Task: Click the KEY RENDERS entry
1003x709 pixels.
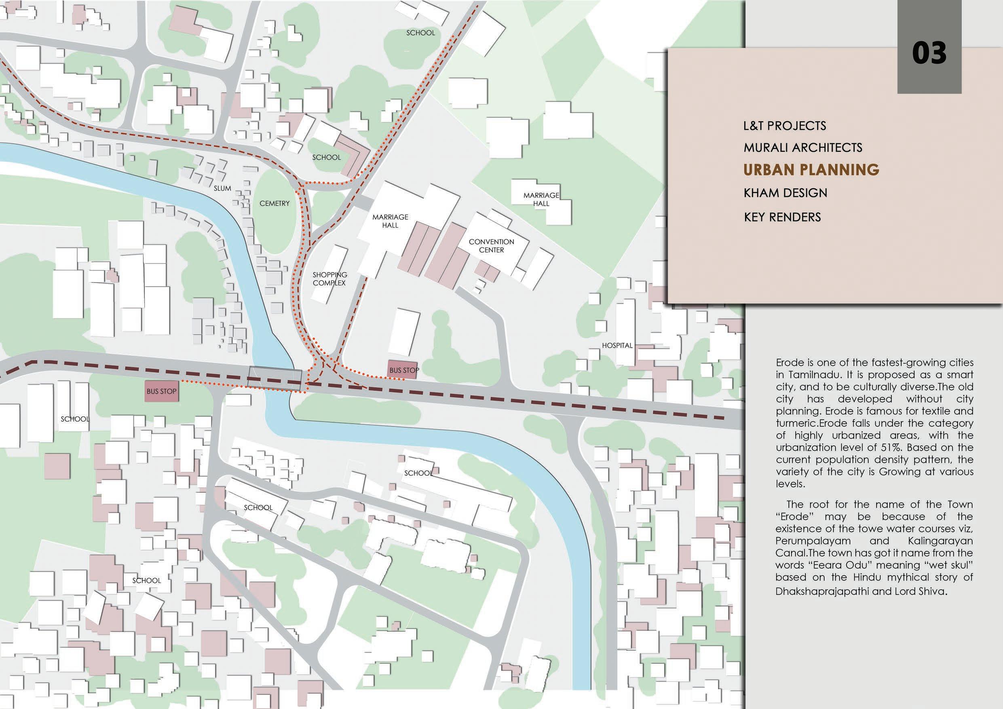Action: (782, 217)
